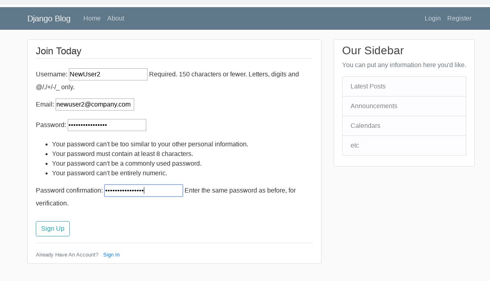Viewport: 490px width, 281px height.
Task: Click the Password confirmation field
Action: coord(143,191)
